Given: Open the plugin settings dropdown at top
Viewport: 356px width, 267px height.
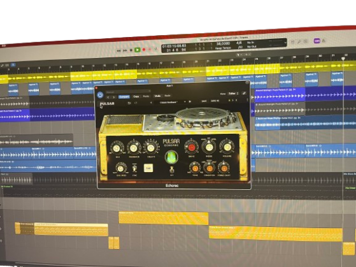Looking at the screenshot, I should coord(128,92).
